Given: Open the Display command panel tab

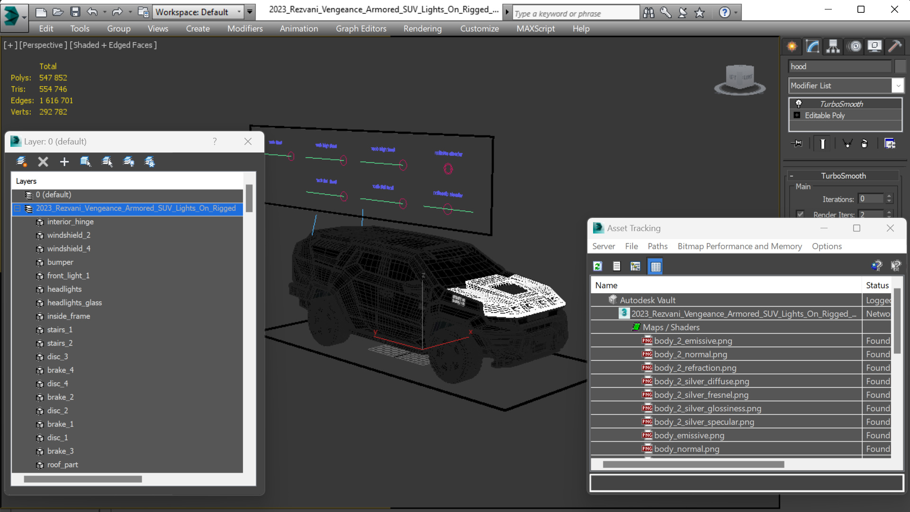Looking at the screenshot, I should pyautogui.click(x=874, y=46).
